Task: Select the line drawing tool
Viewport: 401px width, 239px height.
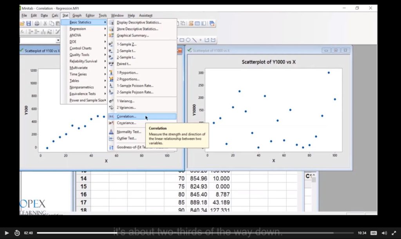Action: (194, 40)
